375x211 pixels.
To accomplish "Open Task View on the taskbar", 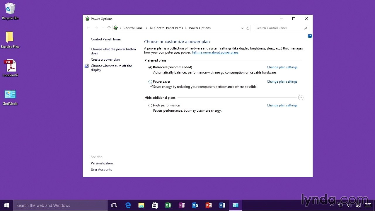I will click(x=114, y=205).
